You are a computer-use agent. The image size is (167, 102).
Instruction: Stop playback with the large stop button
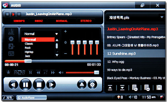click(39, 85)
